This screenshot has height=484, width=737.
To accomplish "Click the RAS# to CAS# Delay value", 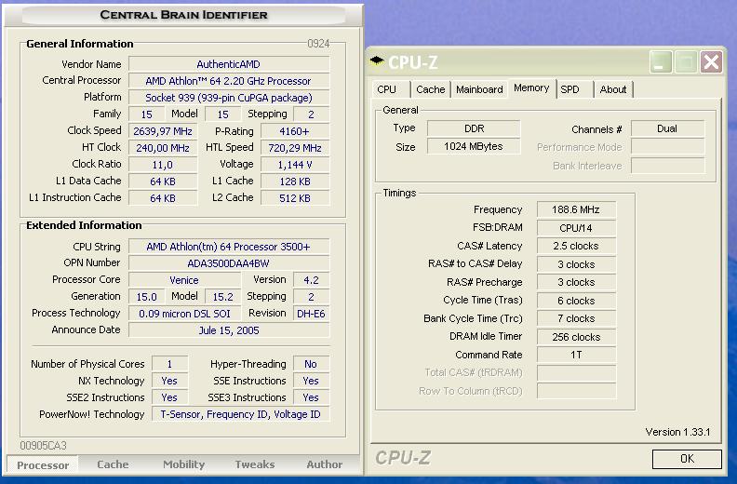I will (x=576, y=264).
